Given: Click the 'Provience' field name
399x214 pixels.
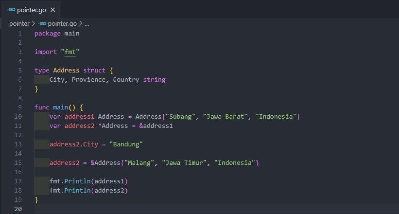Looking at the screenshot, I should pyautogui.click(x=88, y=79).
